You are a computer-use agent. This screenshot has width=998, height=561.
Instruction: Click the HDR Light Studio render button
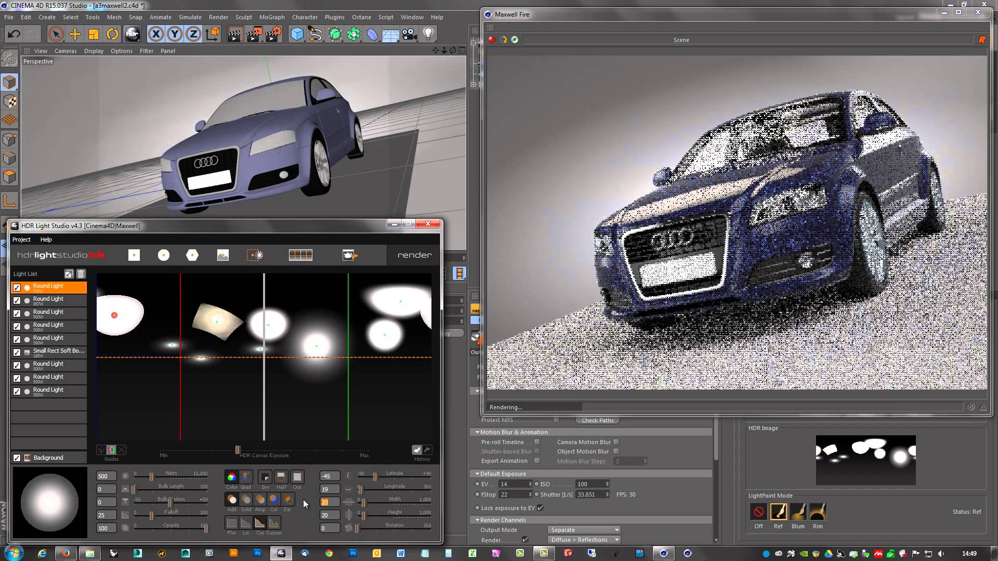(x=414, y=255)
